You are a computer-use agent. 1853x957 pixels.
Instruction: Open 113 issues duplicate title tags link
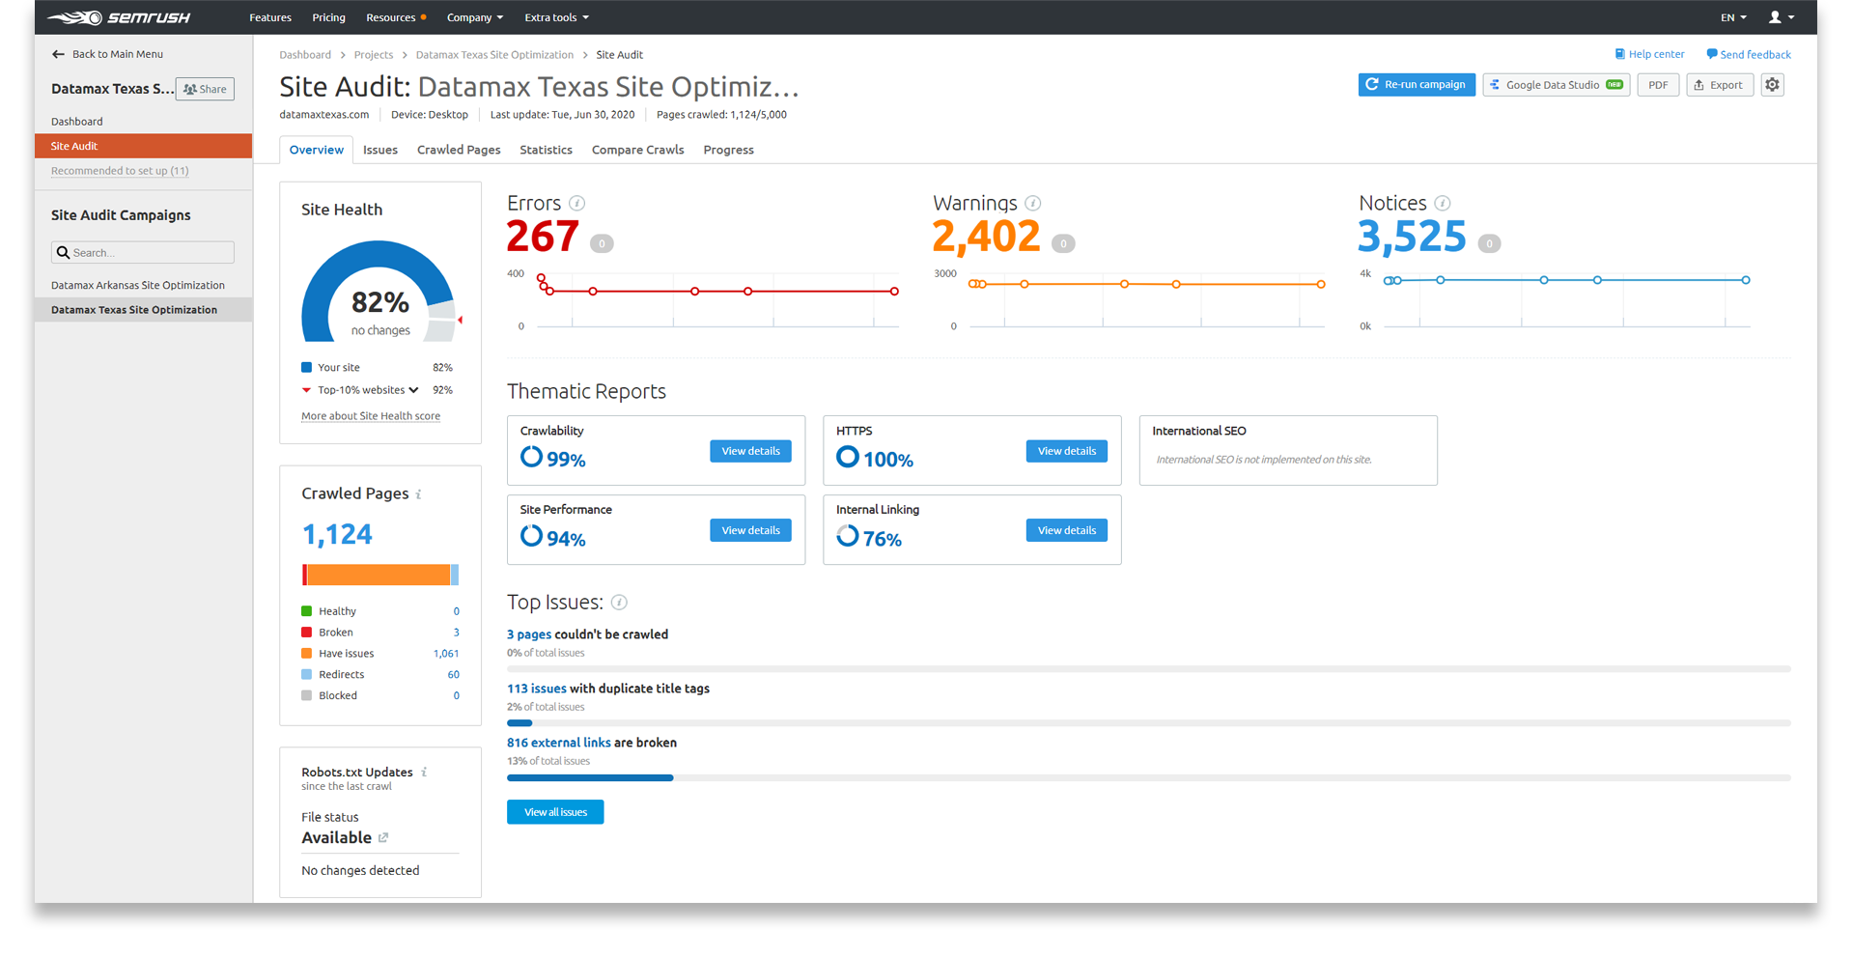[537, 689]
